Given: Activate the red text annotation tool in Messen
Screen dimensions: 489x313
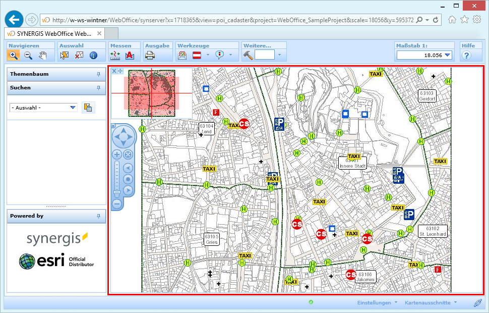Looking at the screenshot, I should (x=129, y=56).
